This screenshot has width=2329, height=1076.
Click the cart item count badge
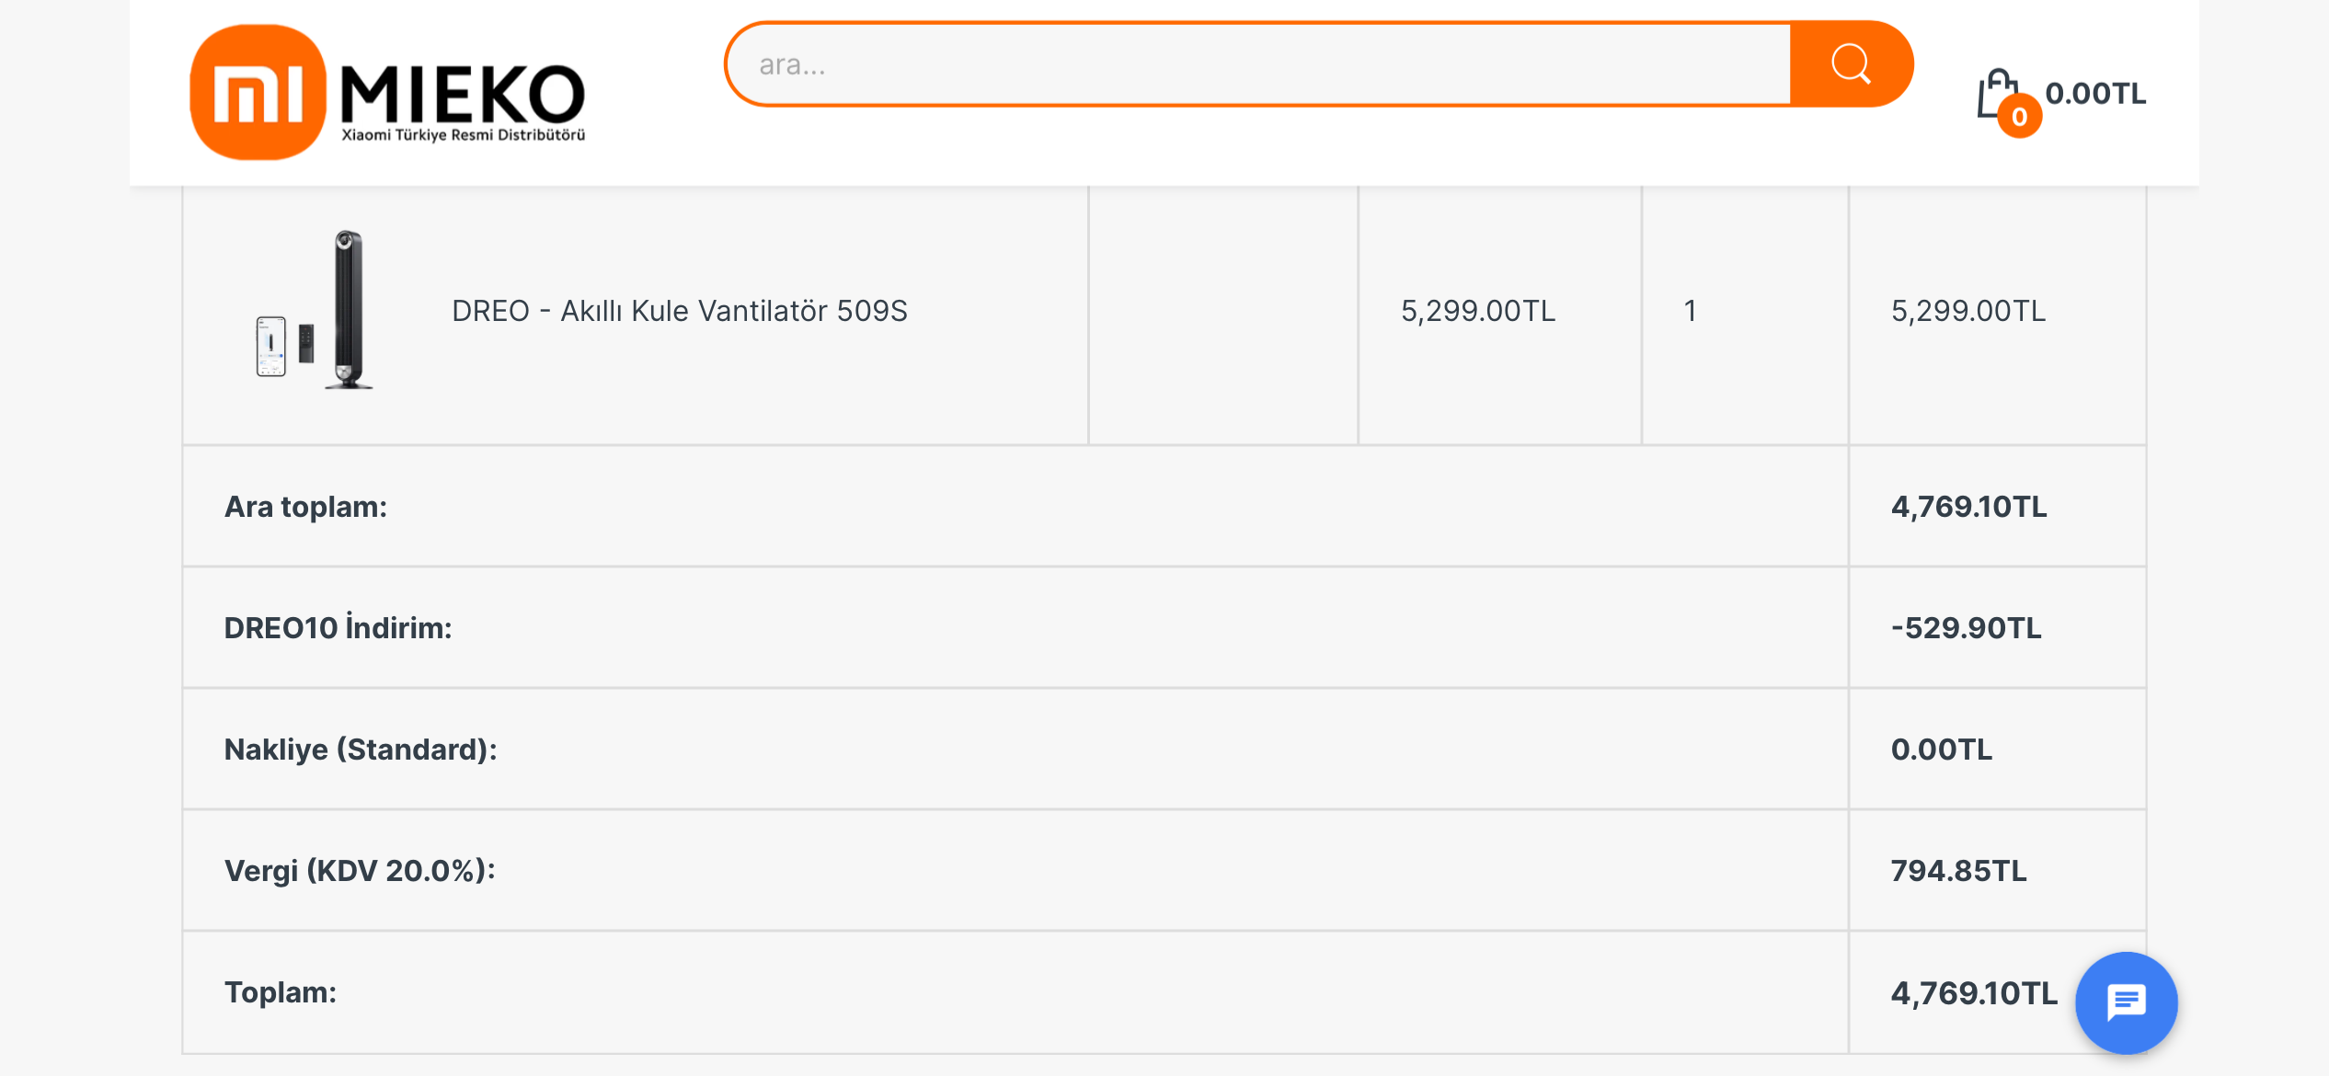(x=2019, y=117)
